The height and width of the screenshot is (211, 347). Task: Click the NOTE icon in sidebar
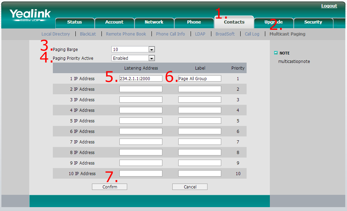[x=276, y=53]
